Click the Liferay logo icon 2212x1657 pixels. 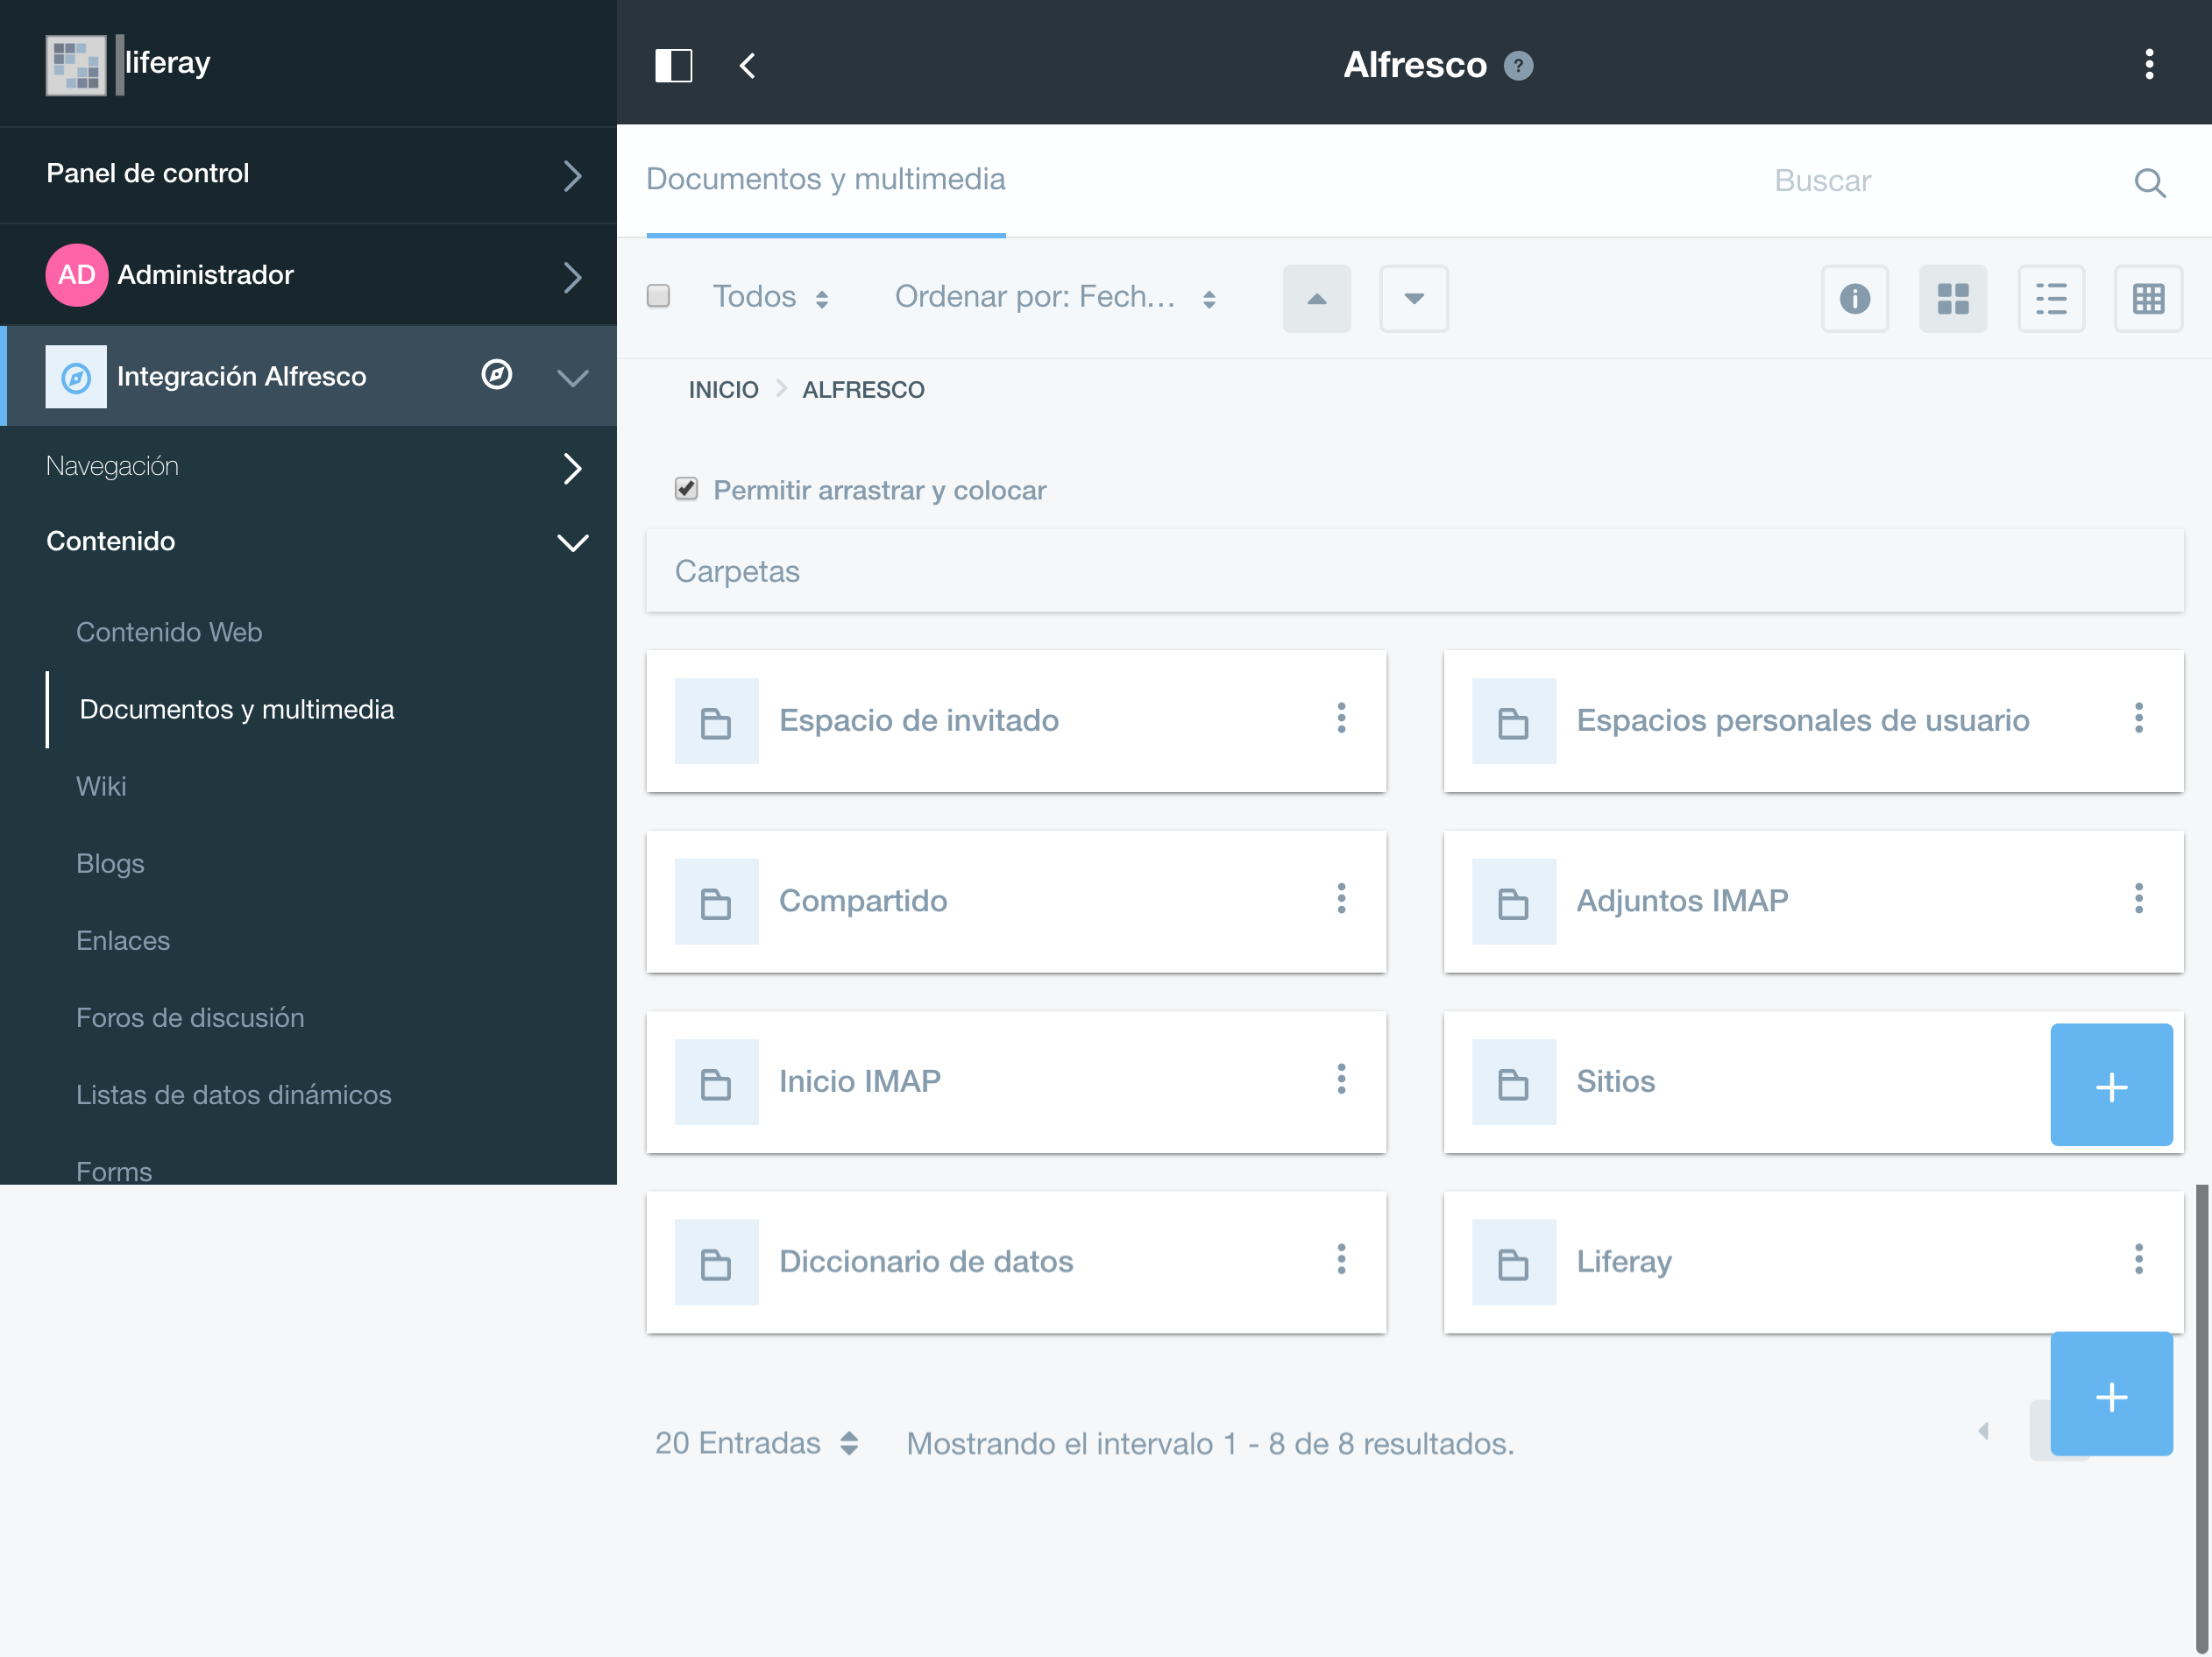(x=76, y=65)
